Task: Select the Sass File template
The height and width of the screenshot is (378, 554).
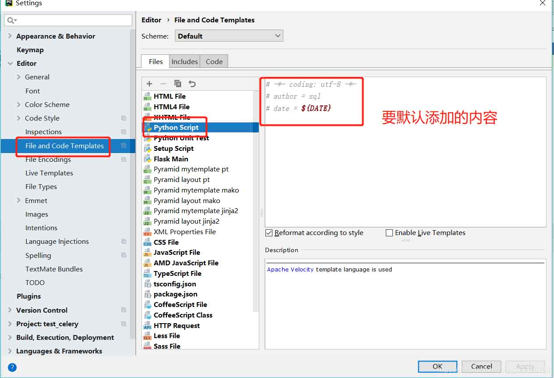Action: (x=167, y=346)
